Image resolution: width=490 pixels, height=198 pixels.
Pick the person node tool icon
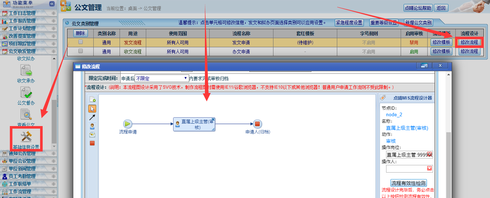(92, 126)
